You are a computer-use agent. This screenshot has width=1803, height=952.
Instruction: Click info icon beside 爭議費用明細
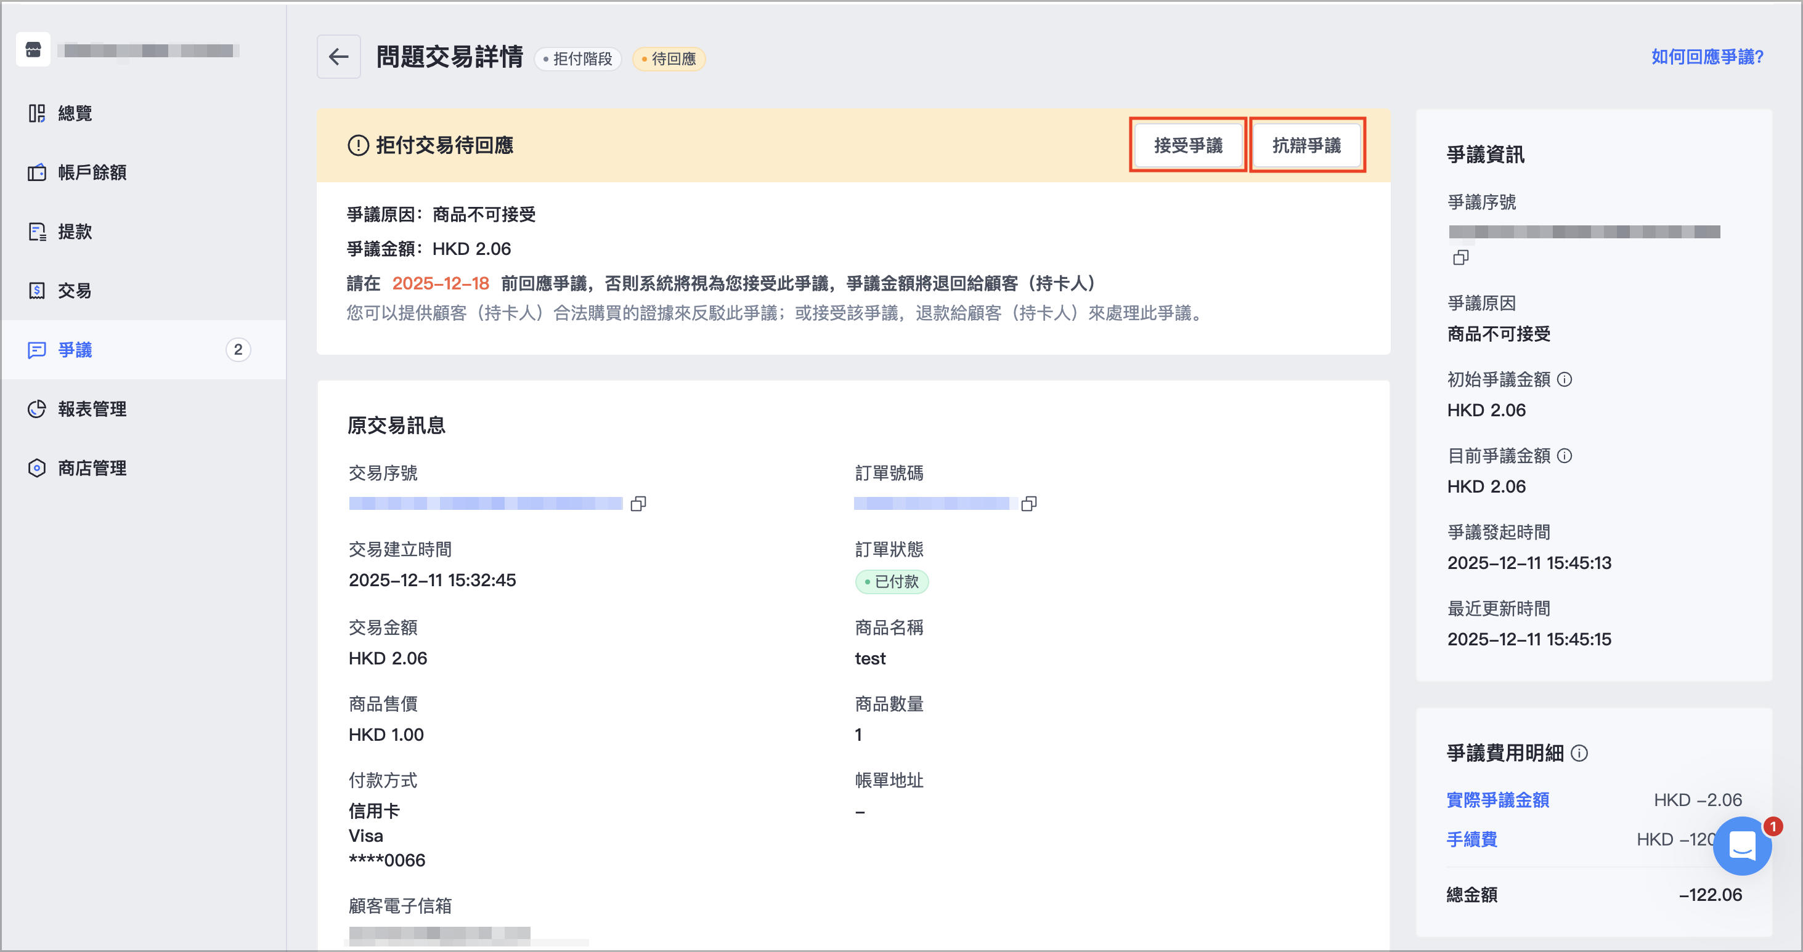[1580, 752]
